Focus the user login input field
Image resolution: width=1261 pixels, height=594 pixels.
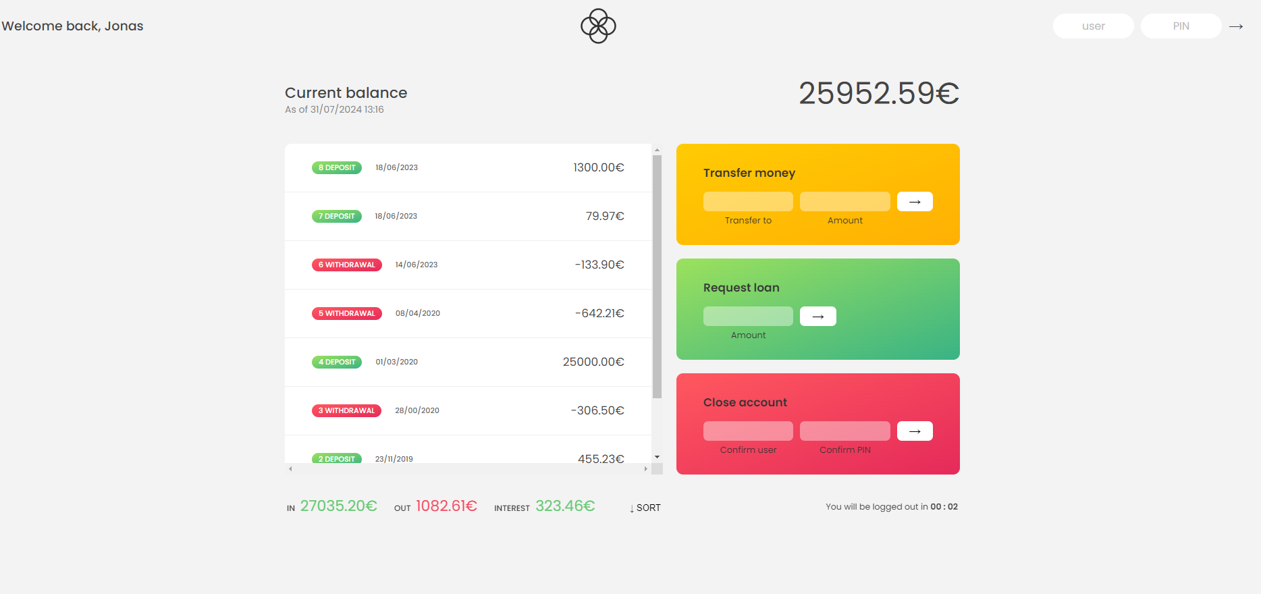tap(1093, 26)
